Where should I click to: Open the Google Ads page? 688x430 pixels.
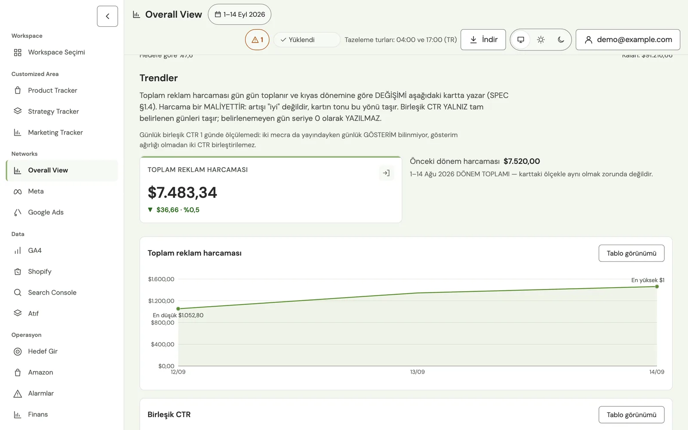tap(62, 212)
